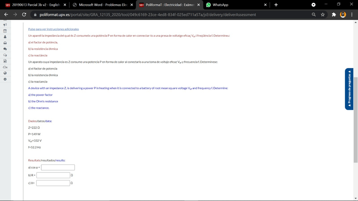
Task: Click the zoom magnifier icon in address bar
Action: (x=314, y=15)
